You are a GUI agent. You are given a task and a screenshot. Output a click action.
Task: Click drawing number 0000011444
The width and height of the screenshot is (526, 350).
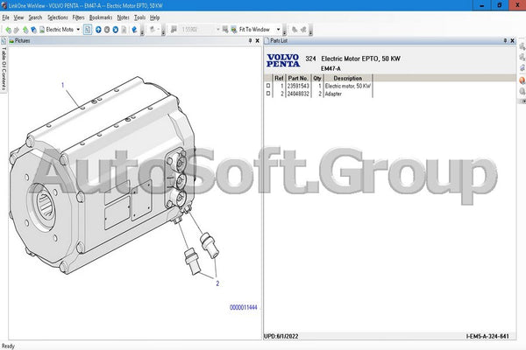pyautogui.click(x=243, y=307)
